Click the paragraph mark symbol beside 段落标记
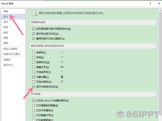The width and height of the screenshot is (162, 121). point(62,62)
